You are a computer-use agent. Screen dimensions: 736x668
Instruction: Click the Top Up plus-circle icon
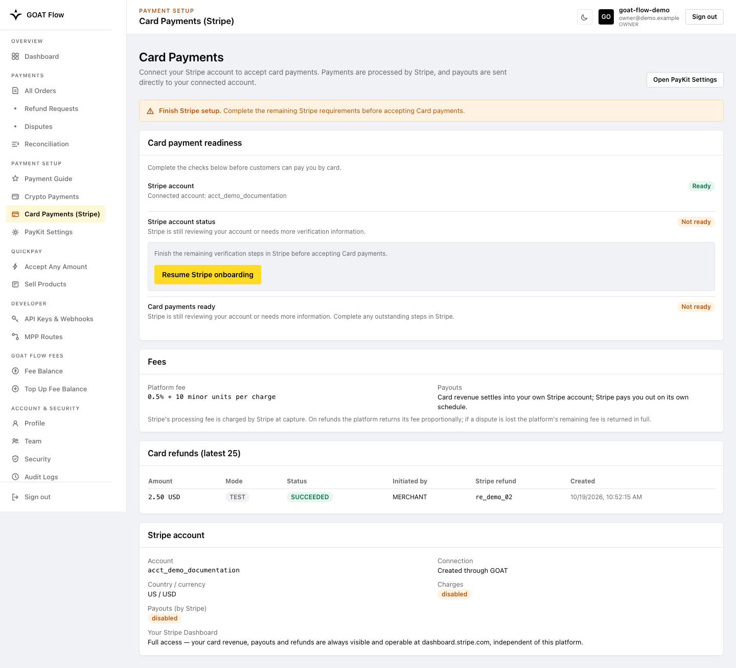point(15,389)
